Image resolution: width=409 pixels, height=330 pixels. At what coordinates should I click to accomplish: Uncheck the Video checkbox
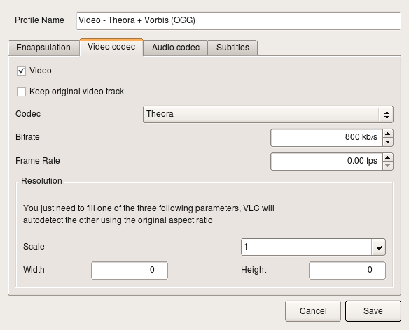(x=21, y=71)
